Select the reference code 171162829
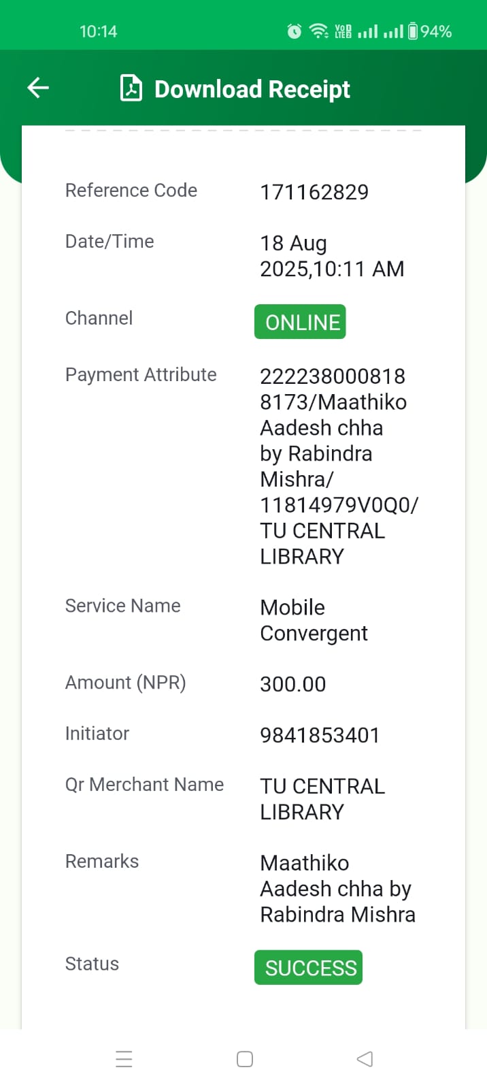487x1089 pixels. (x=314, y=193)
